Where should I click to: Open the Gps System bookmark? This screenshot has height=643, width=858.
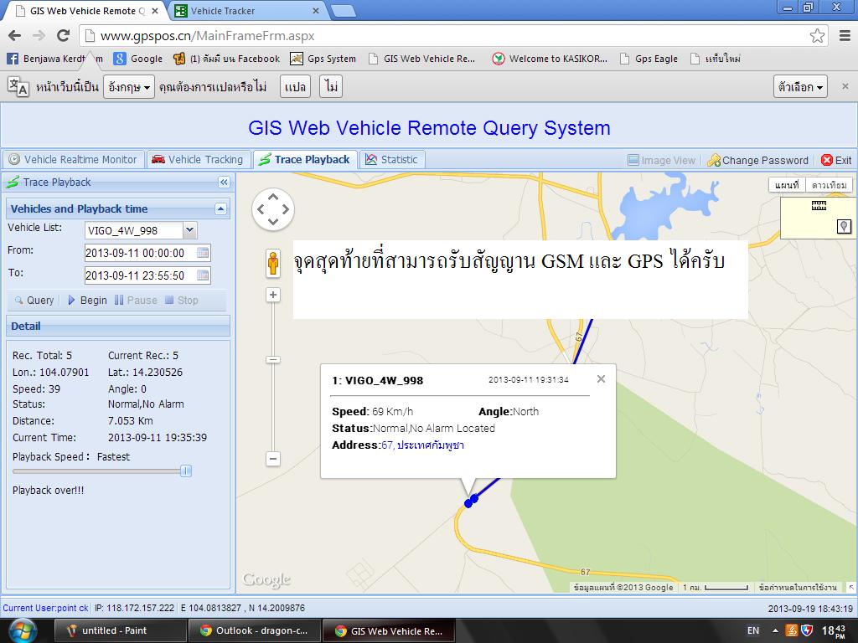[323, 59]
